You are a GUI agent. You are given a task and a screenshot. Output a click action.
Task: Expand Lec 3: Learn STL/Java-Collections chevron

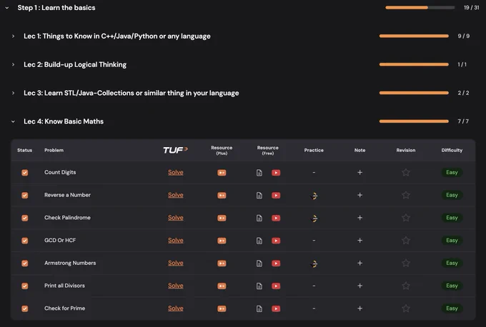click(13, 94)
